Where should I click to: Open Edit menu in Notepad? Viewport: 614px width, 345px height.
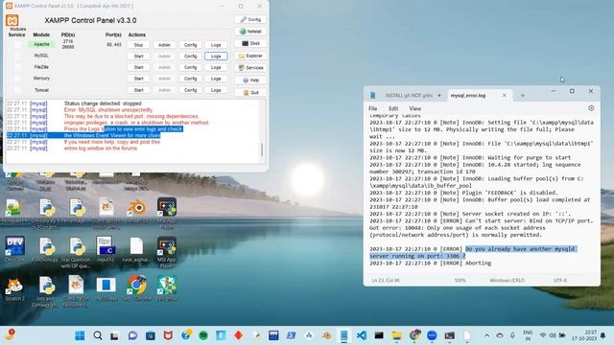tap(393, 108)
